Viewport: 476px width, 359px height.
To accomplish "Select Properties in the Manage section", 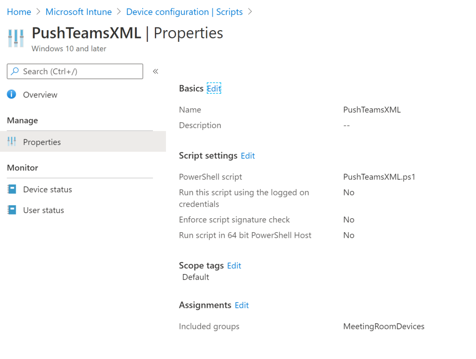I will 42,142.
